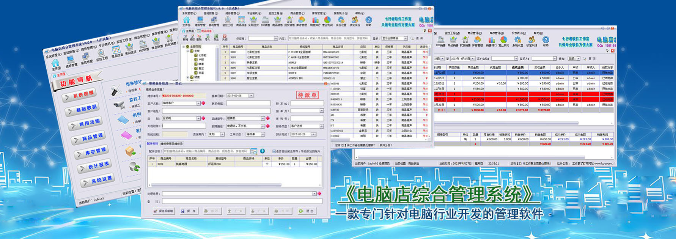Open 锁定系统 users icon in product window

[355, 21]
